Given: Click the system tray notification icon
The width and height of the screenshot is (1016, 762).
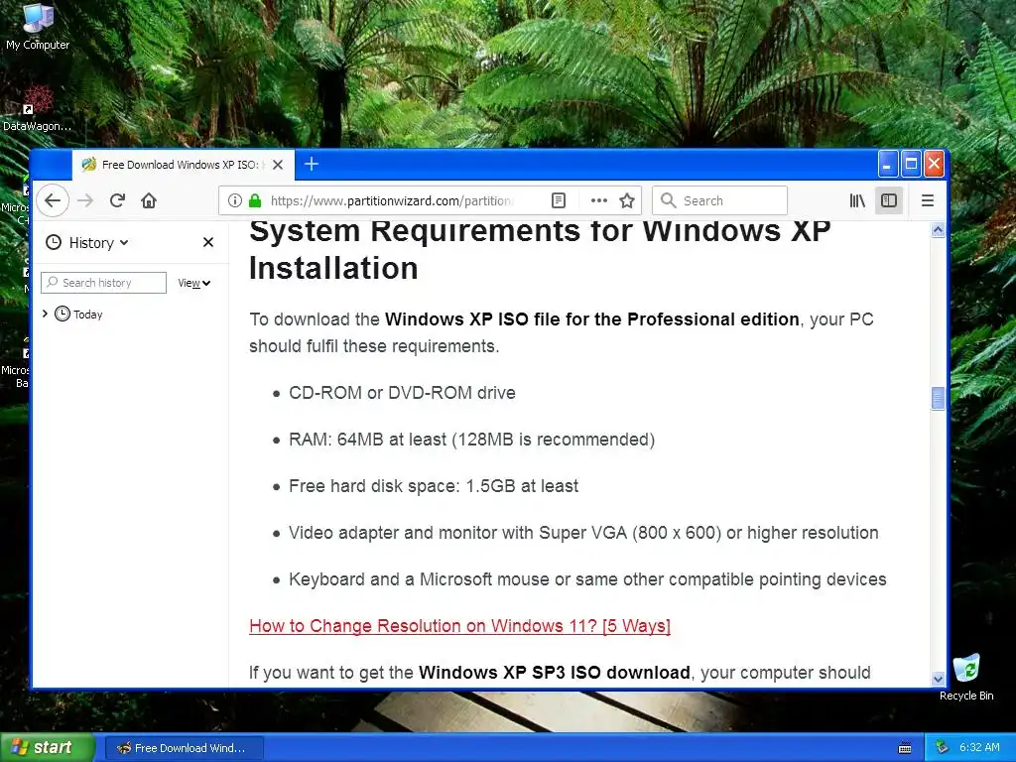Looking at the screenshot, I should (x=943, y=748).
